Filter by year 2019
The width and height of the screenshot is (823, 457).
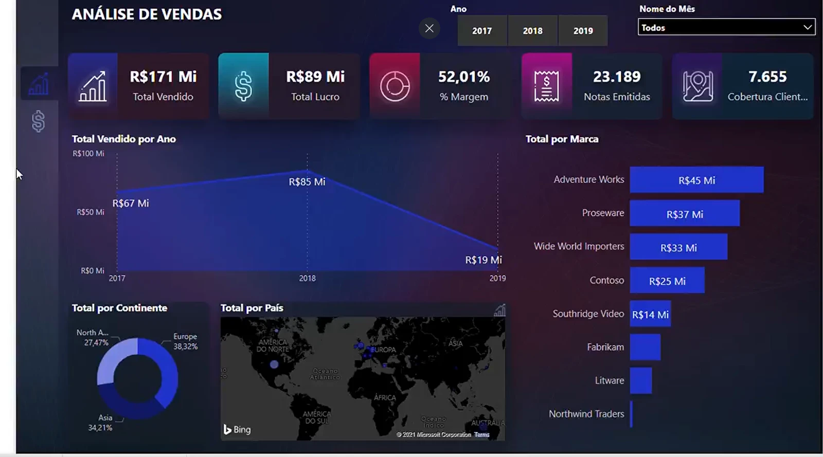coord(583,31)
